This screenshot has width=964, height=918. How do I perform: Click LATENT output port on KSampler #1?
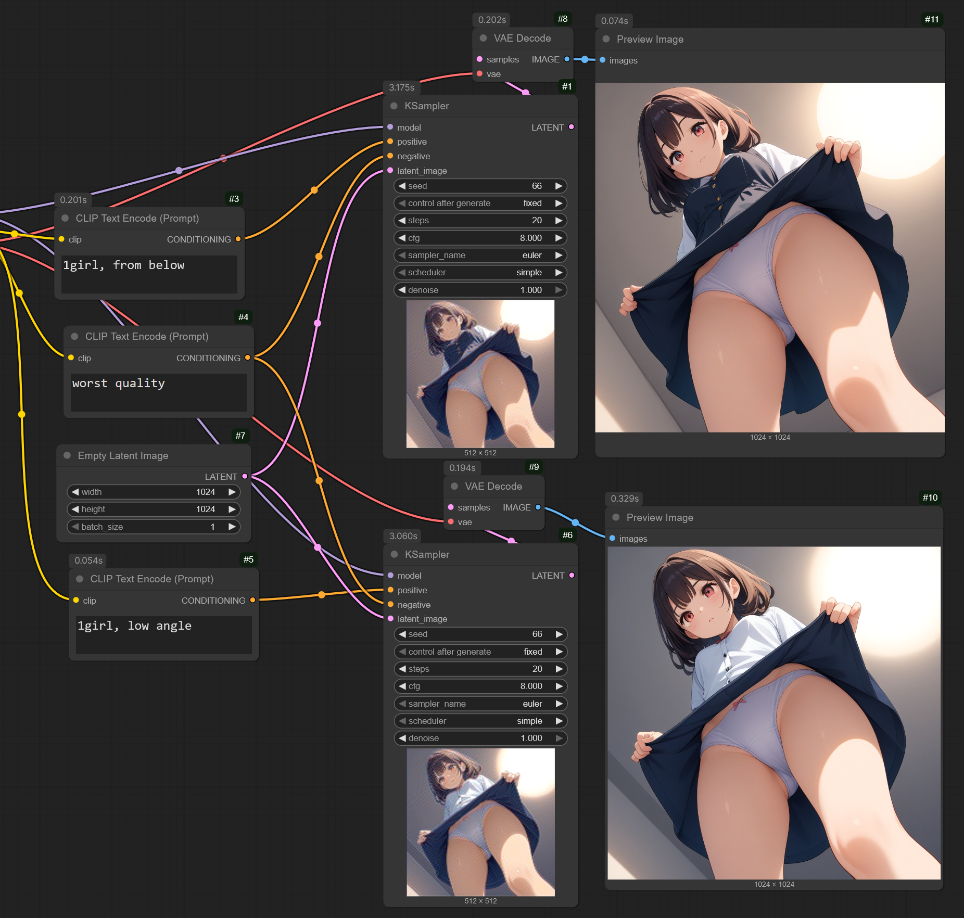[x=572, y=127]
